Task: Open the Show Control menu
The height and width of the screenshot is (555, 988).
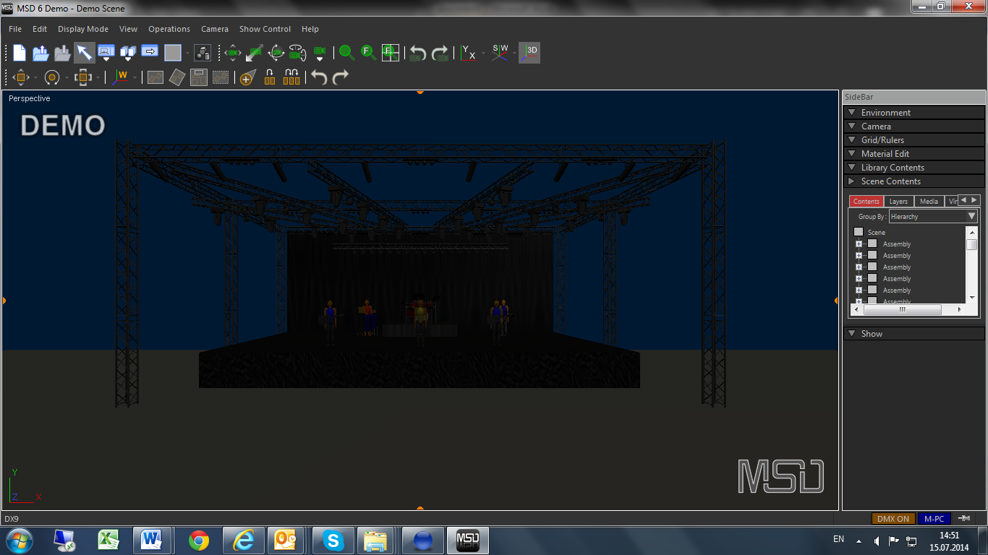Action: 265,29
